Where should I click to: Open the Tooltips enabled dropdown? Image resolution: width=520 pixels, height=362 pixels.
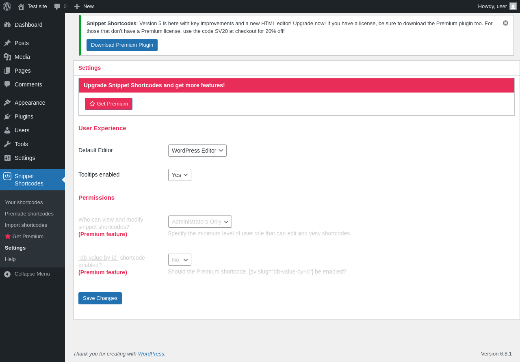[x=180, y=175]
